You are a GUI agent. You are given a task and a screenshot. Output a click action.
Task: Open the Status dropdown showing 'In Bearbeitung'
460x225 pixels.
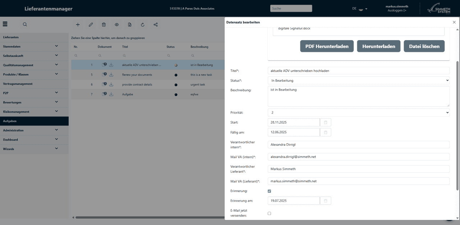358,80
